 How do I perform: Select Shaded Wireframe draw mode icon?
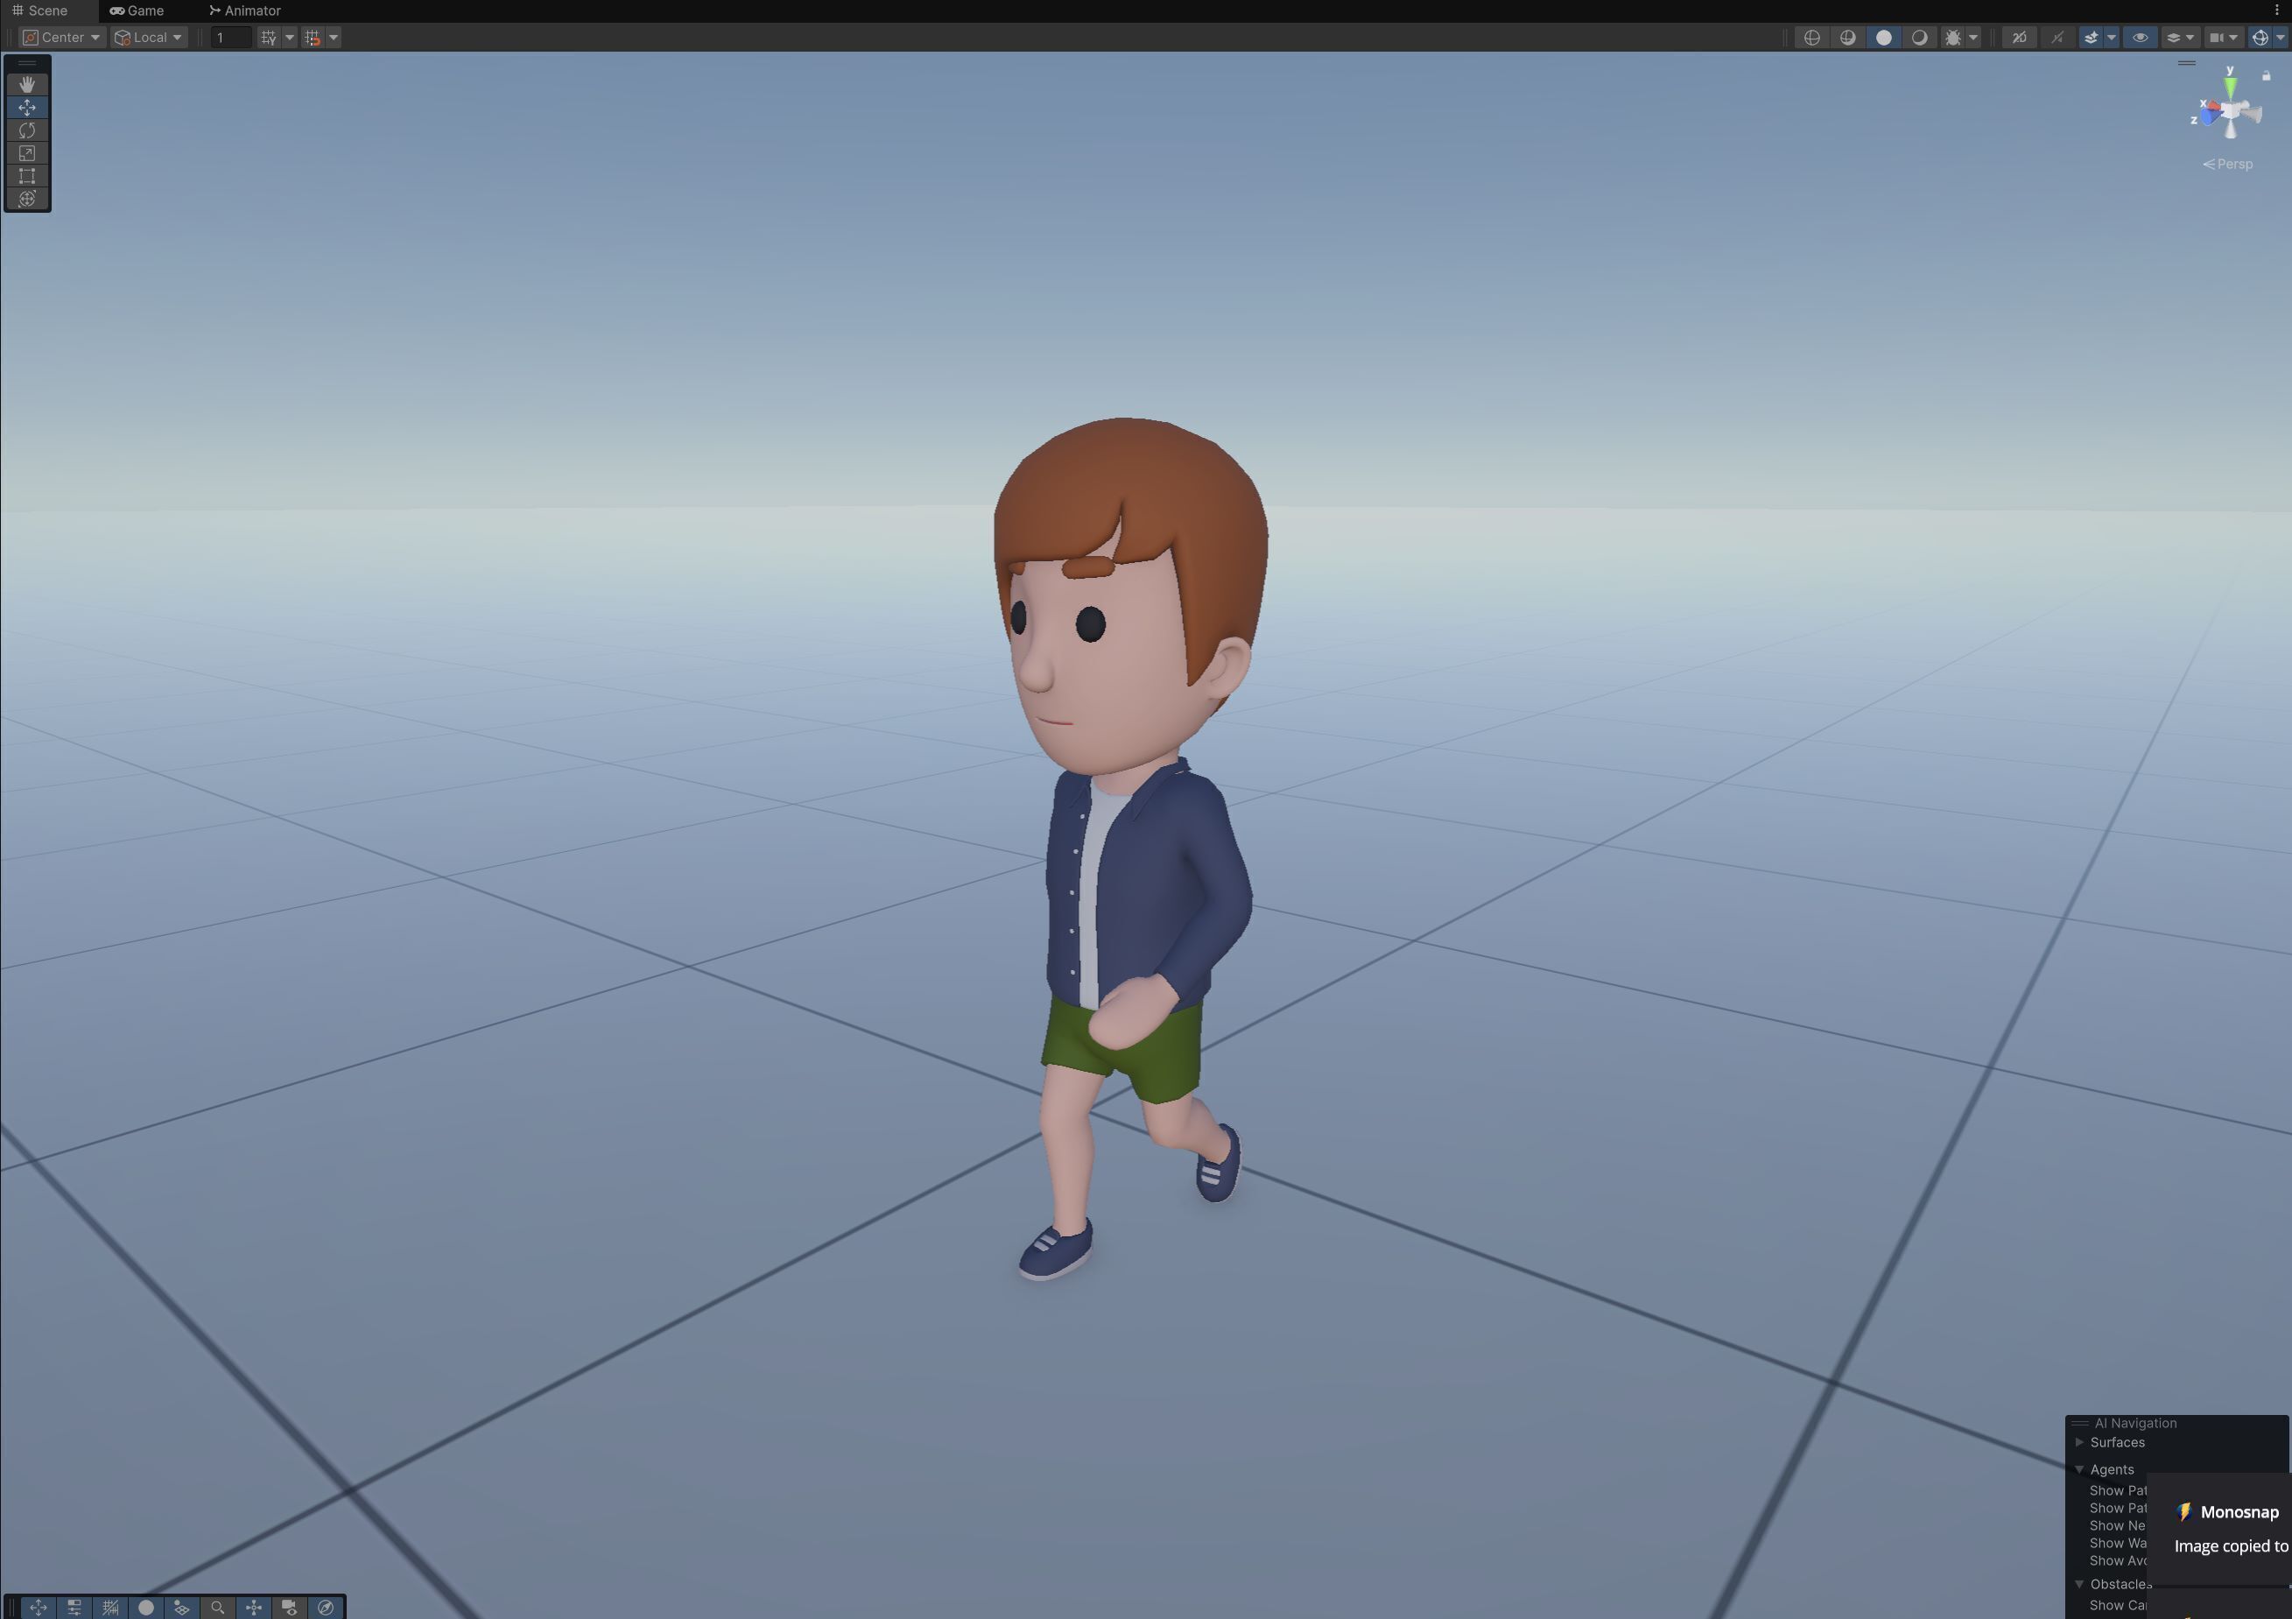[1848, 38]
